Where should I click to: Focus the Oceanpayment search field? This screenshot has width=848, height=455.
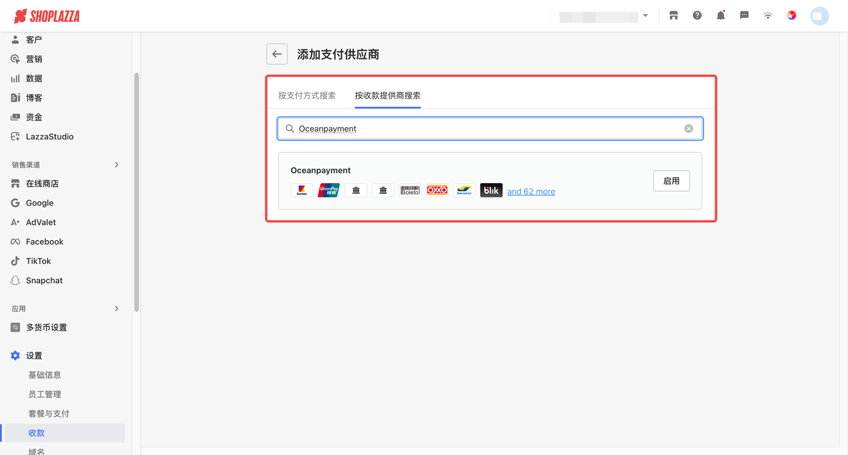click(490, 128)
